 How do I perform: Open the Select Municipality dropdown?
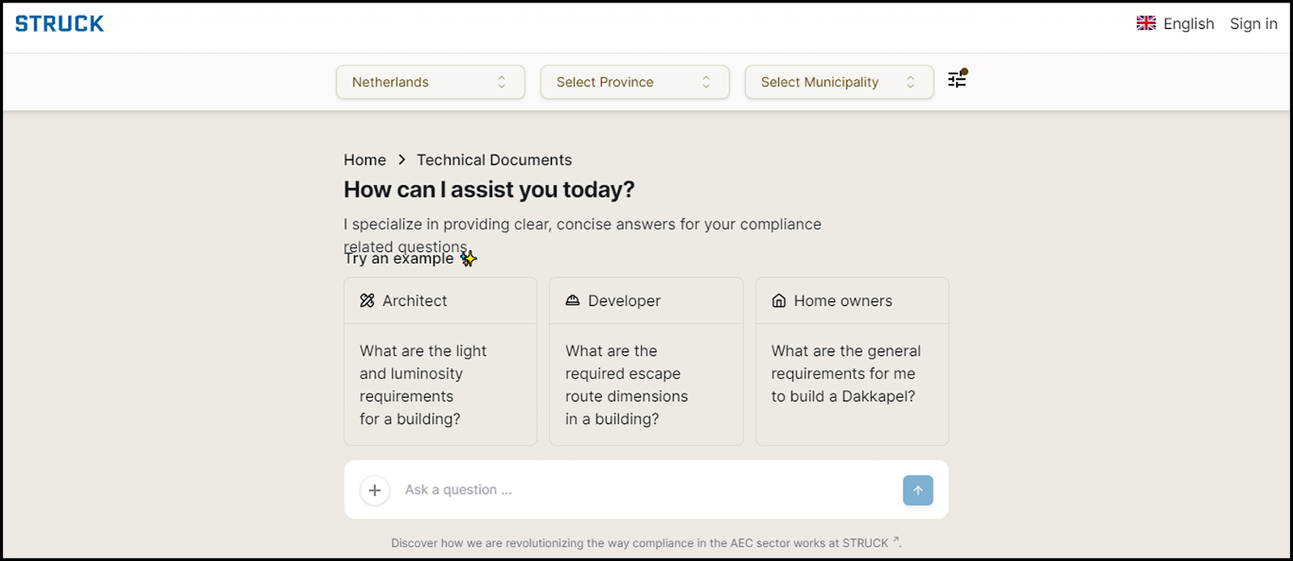(839, 82)
